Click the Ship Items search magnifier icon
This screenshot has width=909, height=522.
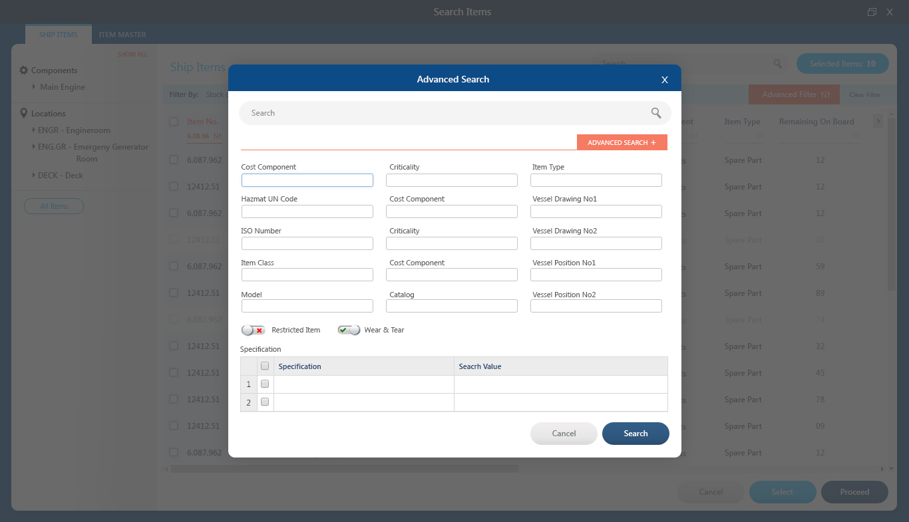coord(777,64)
